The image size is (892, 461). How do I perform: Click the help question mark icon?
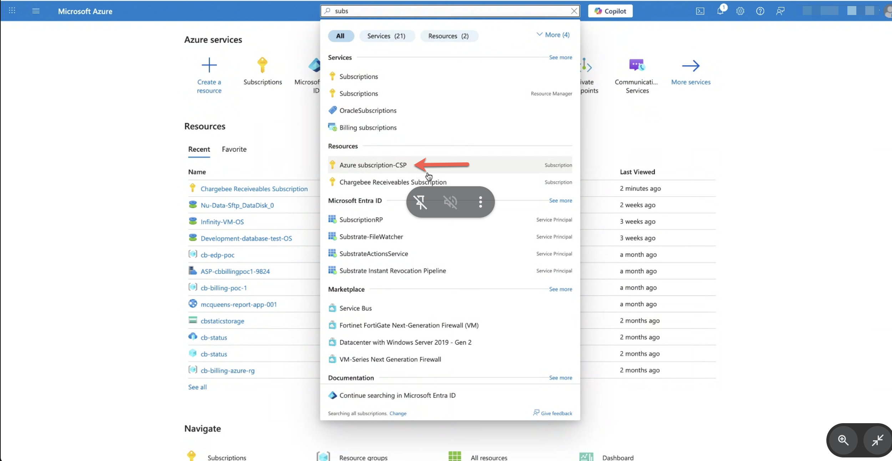[x=760, y=11]
